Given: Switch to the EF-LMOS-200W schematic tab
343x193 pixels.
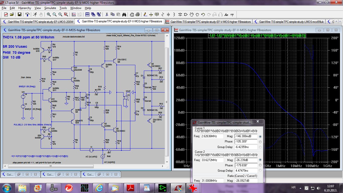Looking at the screenshot, I should (x=38, y=22).
